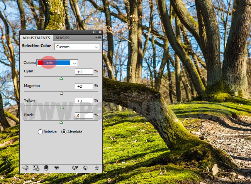
Task: Collapse the panel with double arrows
Action: [x=94, y=32]
